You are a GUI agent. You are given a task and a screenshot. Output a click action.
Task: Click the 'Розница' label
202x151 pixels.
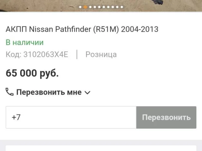tap(101, 54)
